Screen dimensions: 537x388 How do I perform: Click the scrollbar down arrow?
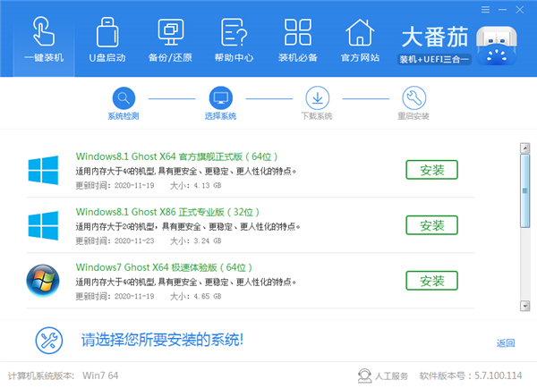click(524, 306)
